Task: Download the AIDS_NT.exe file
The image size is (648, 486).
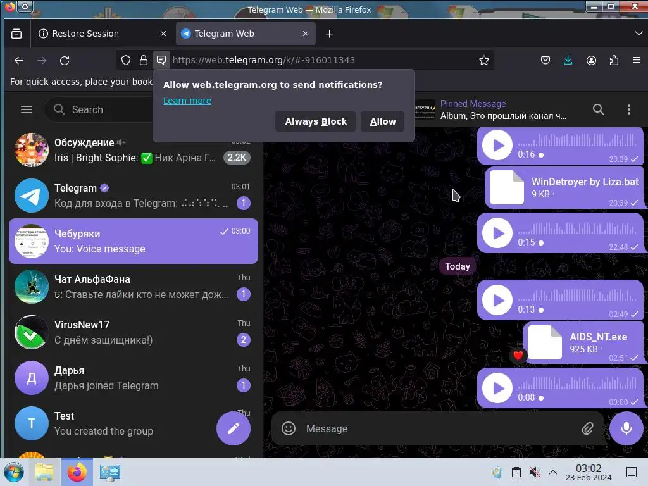Action: coord(545,342)
